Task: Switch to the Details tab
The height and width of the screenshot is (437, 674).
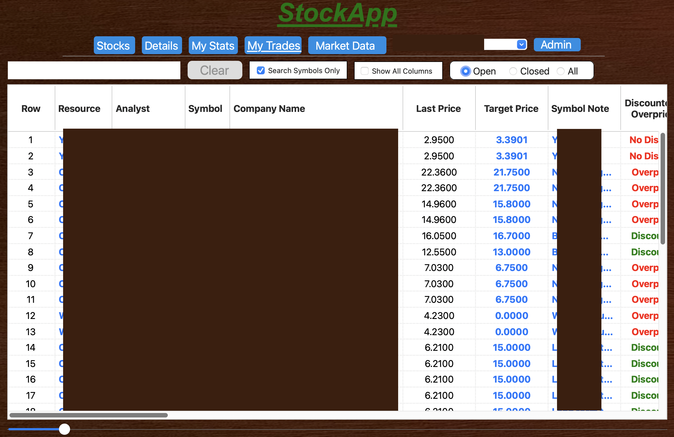Action: pyautogui.click(x=161, y=45)
